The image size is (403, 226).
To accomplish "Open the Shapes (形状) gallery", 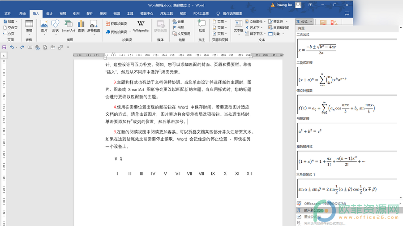I will (x=55, y=27).
